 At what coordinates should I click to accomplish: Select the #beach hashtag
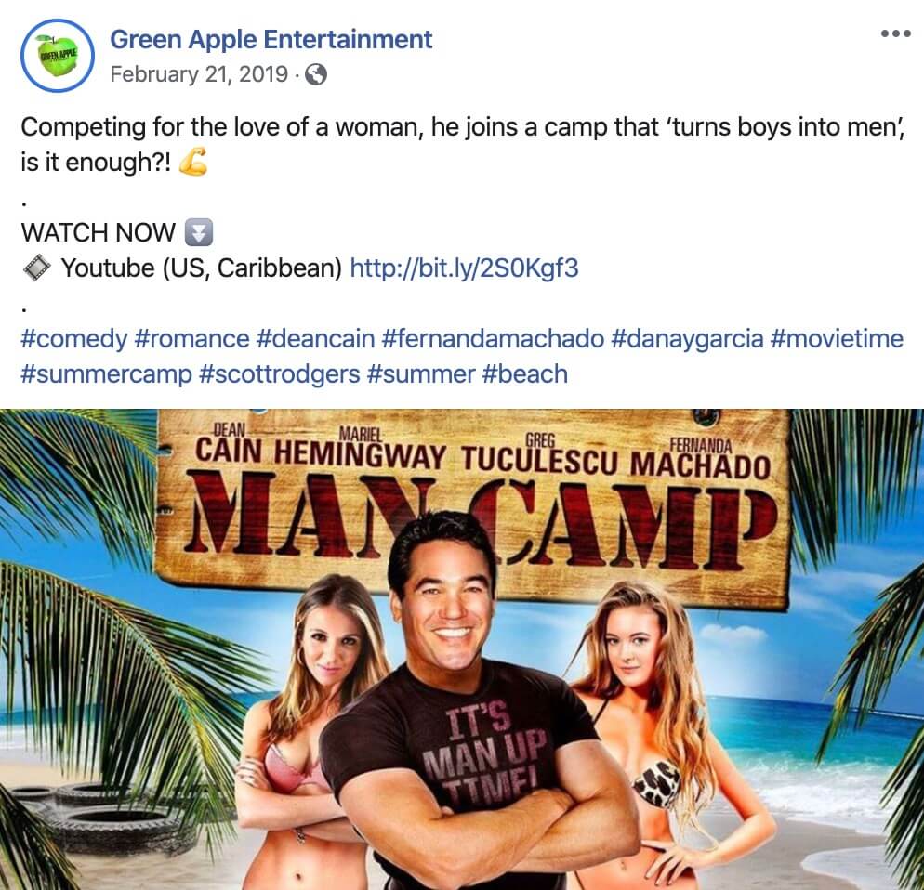[x=525, y=374]
